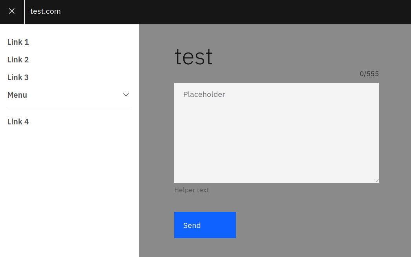Click the black top navigation bar

pyautogui.click(x=236, y=12)
